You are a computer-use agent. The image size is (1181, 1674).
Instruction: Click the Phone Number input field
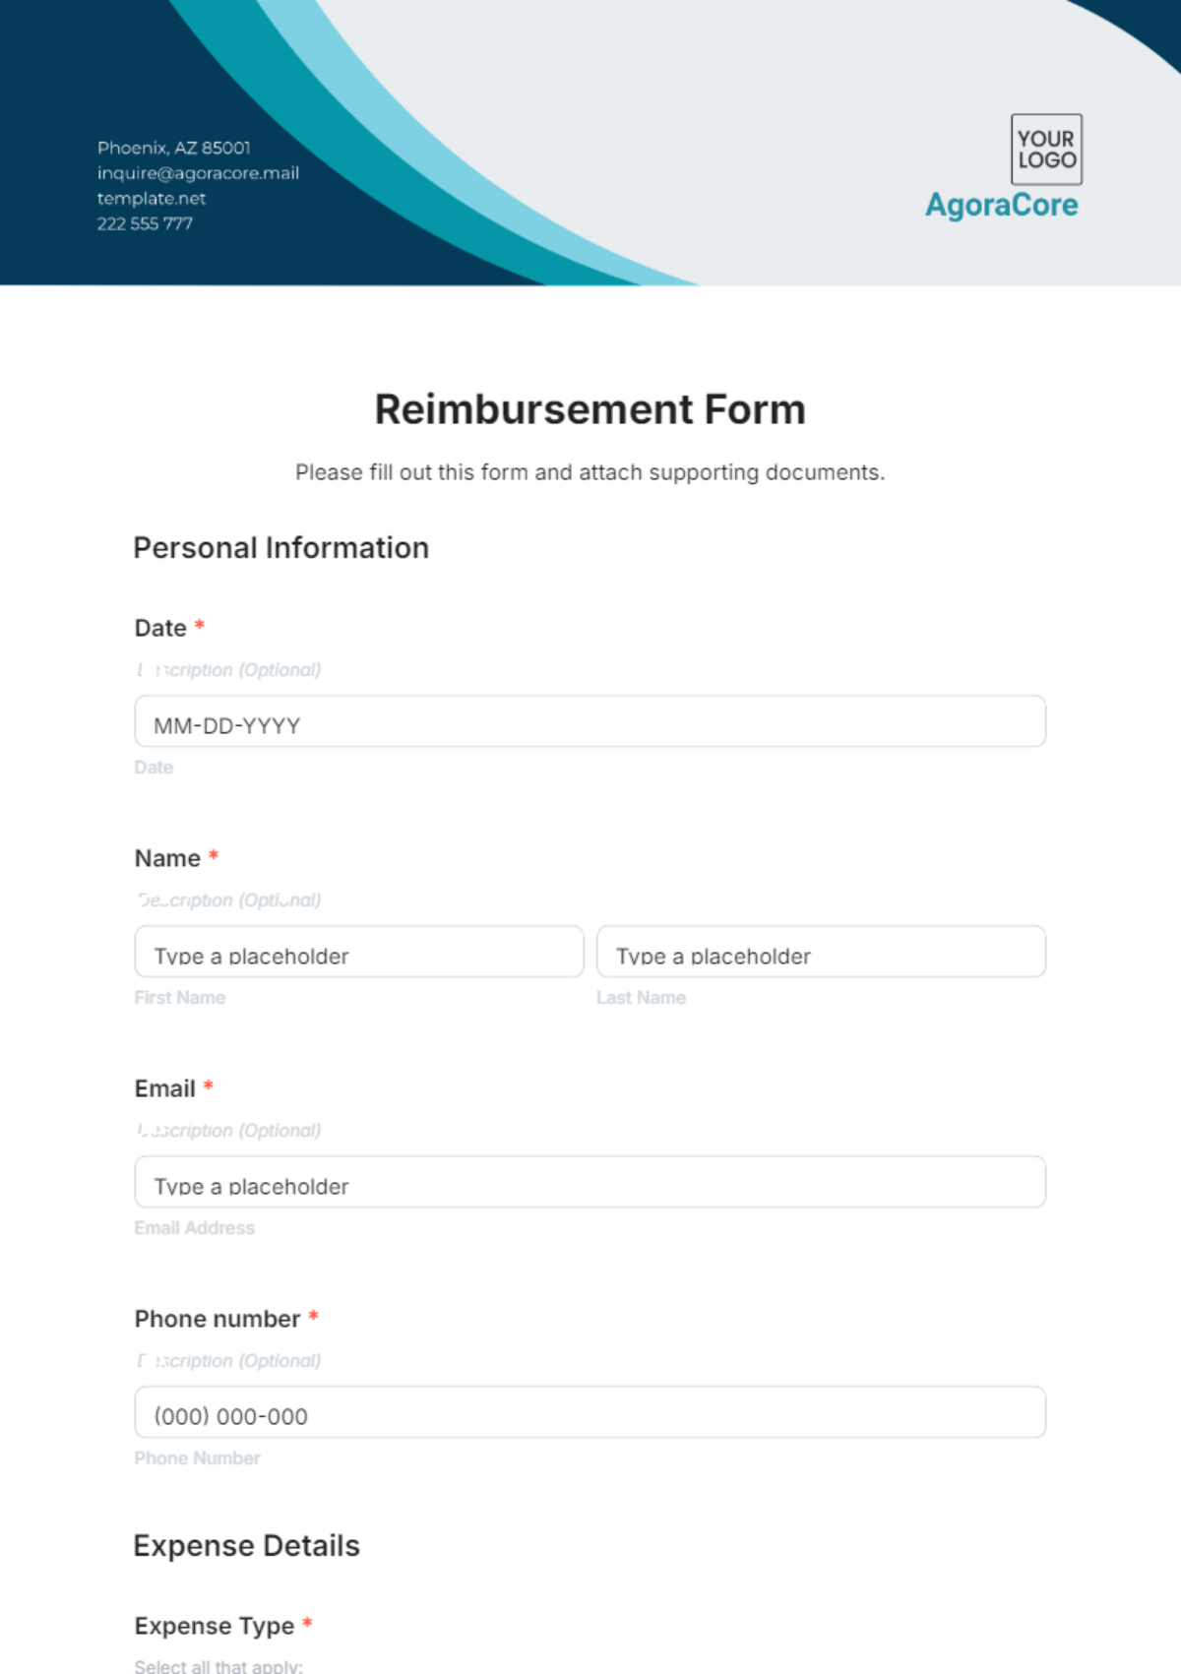pos(590,1412)
